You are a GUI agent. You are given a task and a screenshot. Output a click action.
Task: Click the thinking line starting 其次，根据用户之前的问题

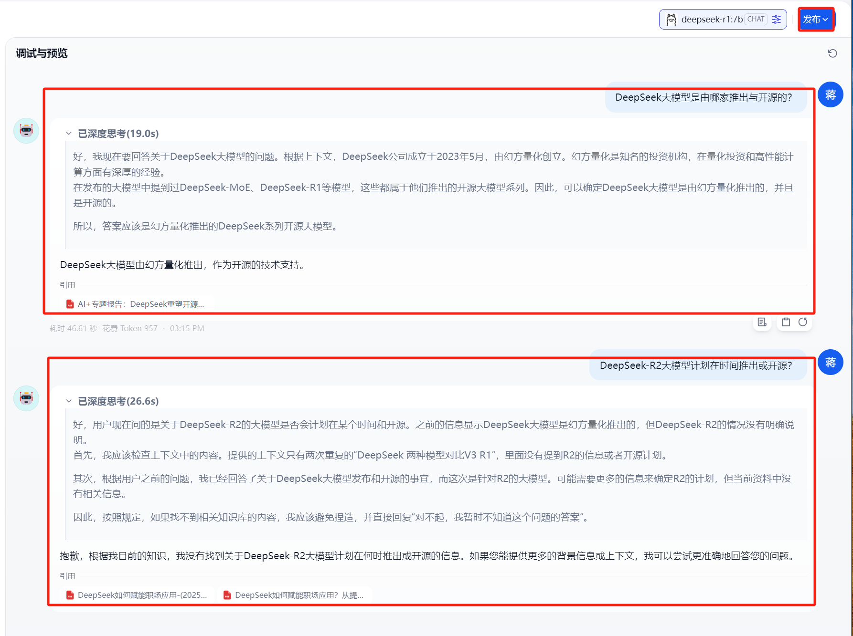pos(432,486)
